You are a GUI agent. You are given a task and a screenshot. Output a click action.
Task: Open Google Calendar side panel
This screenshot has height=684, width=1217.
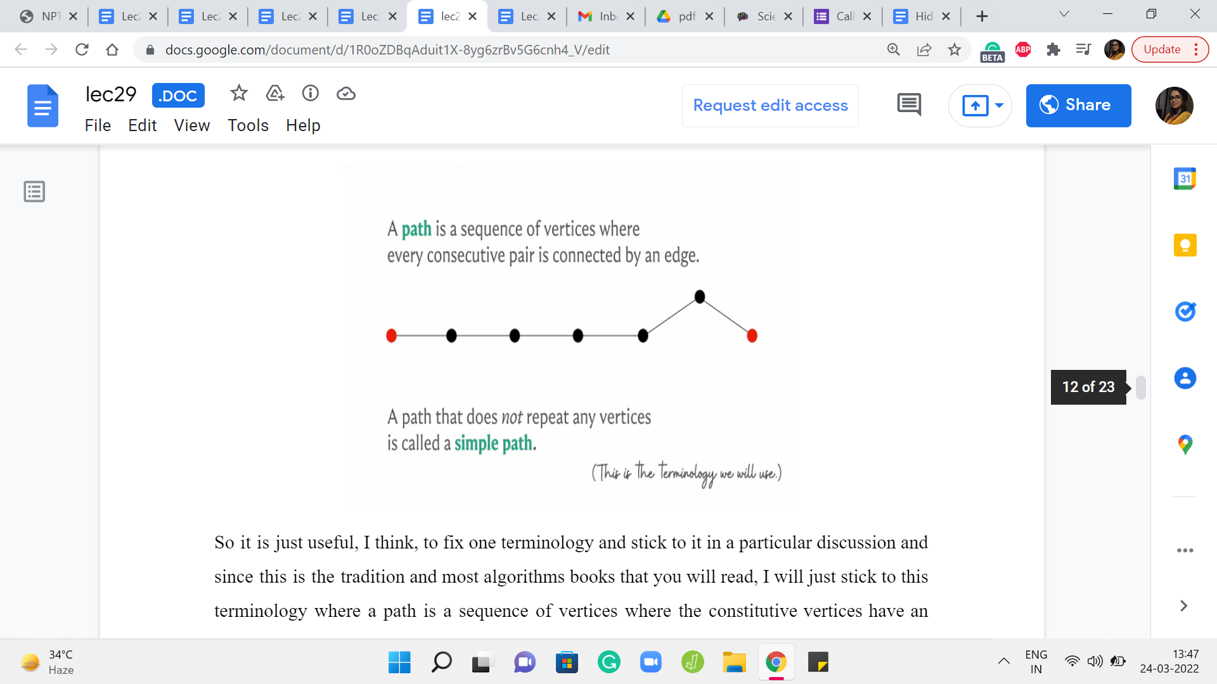click(1184, 179)
